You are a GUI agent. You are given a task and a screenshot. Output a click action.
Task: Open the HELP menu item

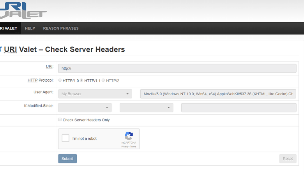(30, 28)
